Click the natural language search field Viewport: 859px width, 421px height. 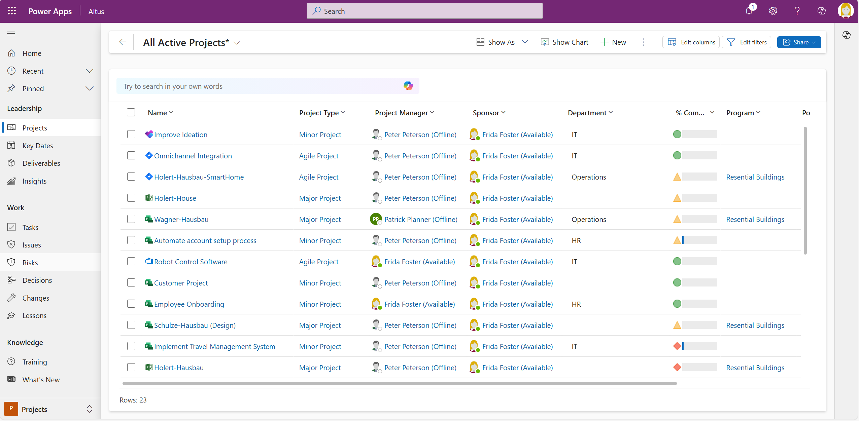[x=268, y=86]
